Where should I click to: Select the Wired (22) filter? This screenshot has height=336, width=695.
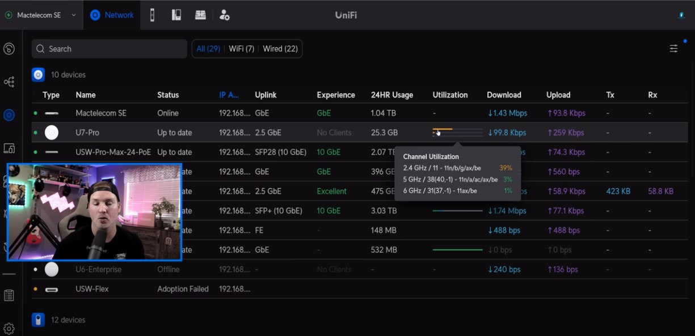280,49
